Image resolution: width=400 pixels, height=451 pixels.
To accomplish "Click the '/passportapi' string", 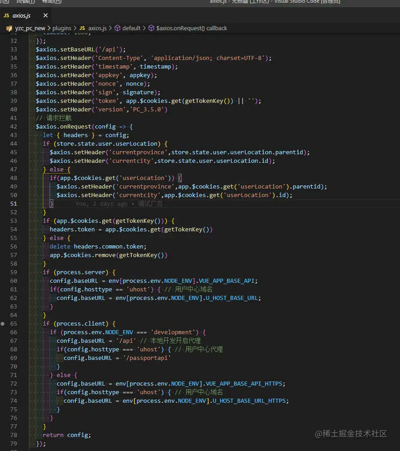I will pos(147,358).
